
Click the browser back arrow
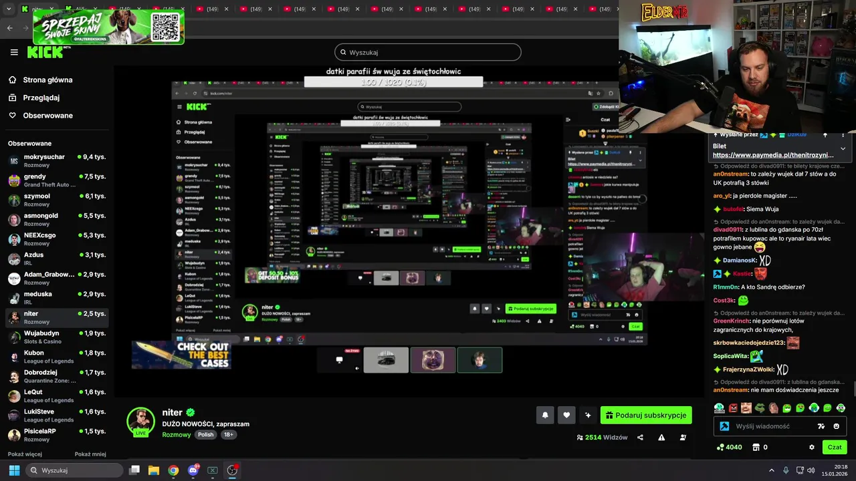(9, 28)
